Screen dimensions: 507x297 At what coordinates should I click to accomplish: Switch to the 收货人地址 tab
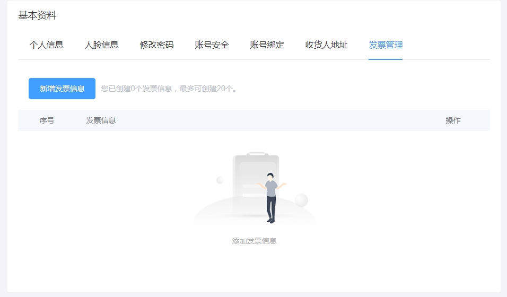click(326, 45)
